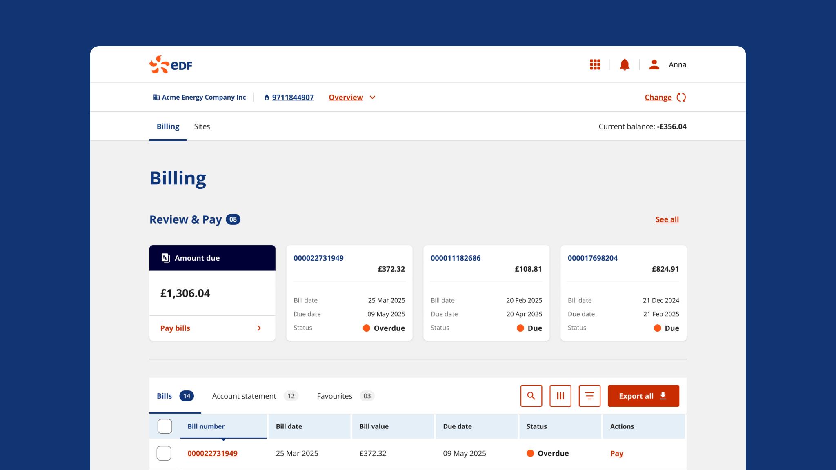Click the Change account link

658,98
